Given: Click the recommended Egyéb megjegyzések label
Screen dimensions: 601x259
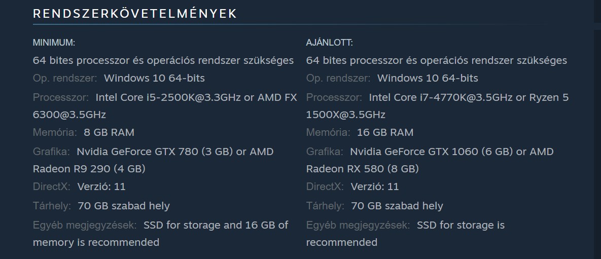Looking at the screenshot, I should click(x=358, y=225).
